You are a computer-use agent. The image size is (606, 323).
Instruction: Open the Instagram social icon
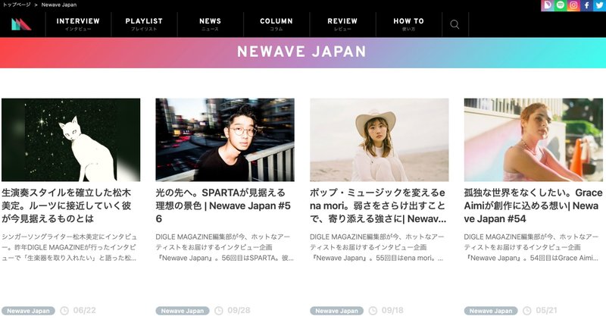[573, 5]
